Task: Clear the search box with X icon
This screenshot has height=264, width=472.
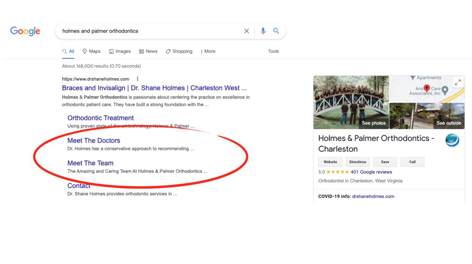Action: click(x=247, y=31)
